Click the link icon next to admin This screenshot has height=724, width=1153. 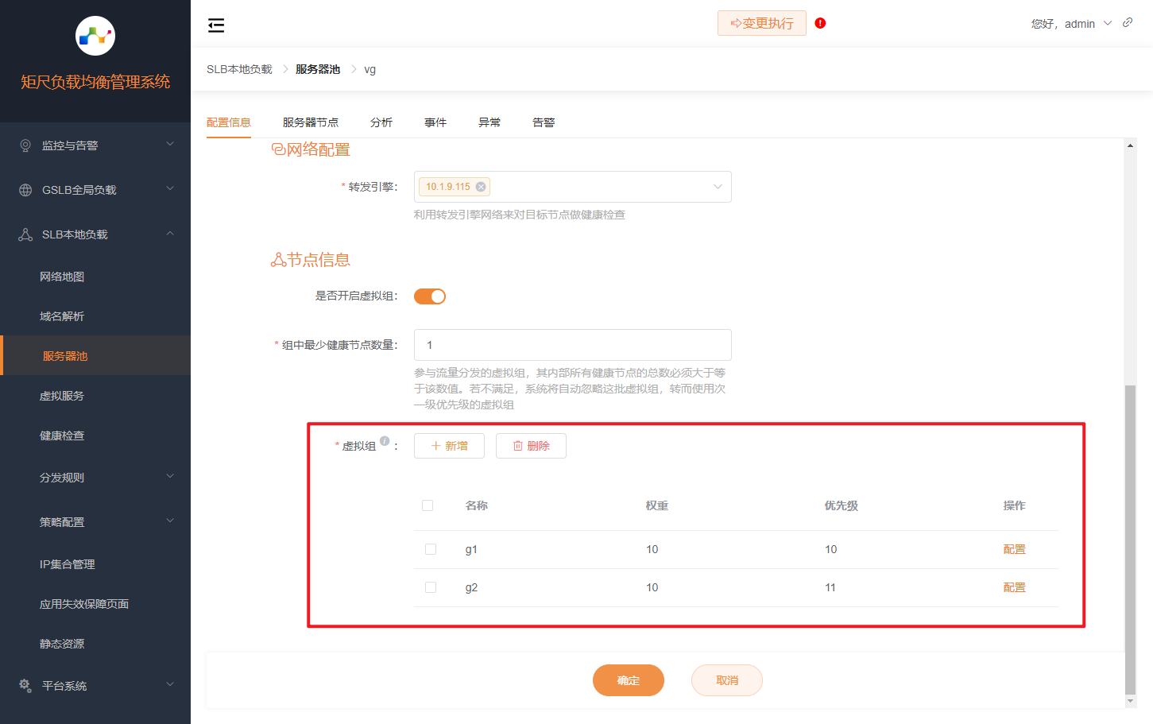point(1128,22)
